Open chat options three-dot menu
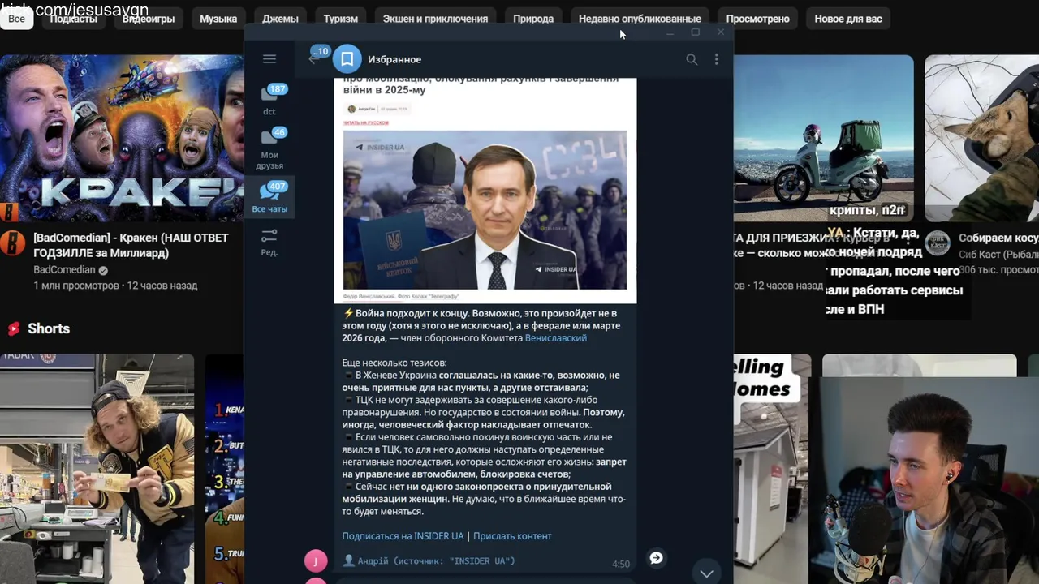This screenshot has width=1039, height=584. [716, 59]
